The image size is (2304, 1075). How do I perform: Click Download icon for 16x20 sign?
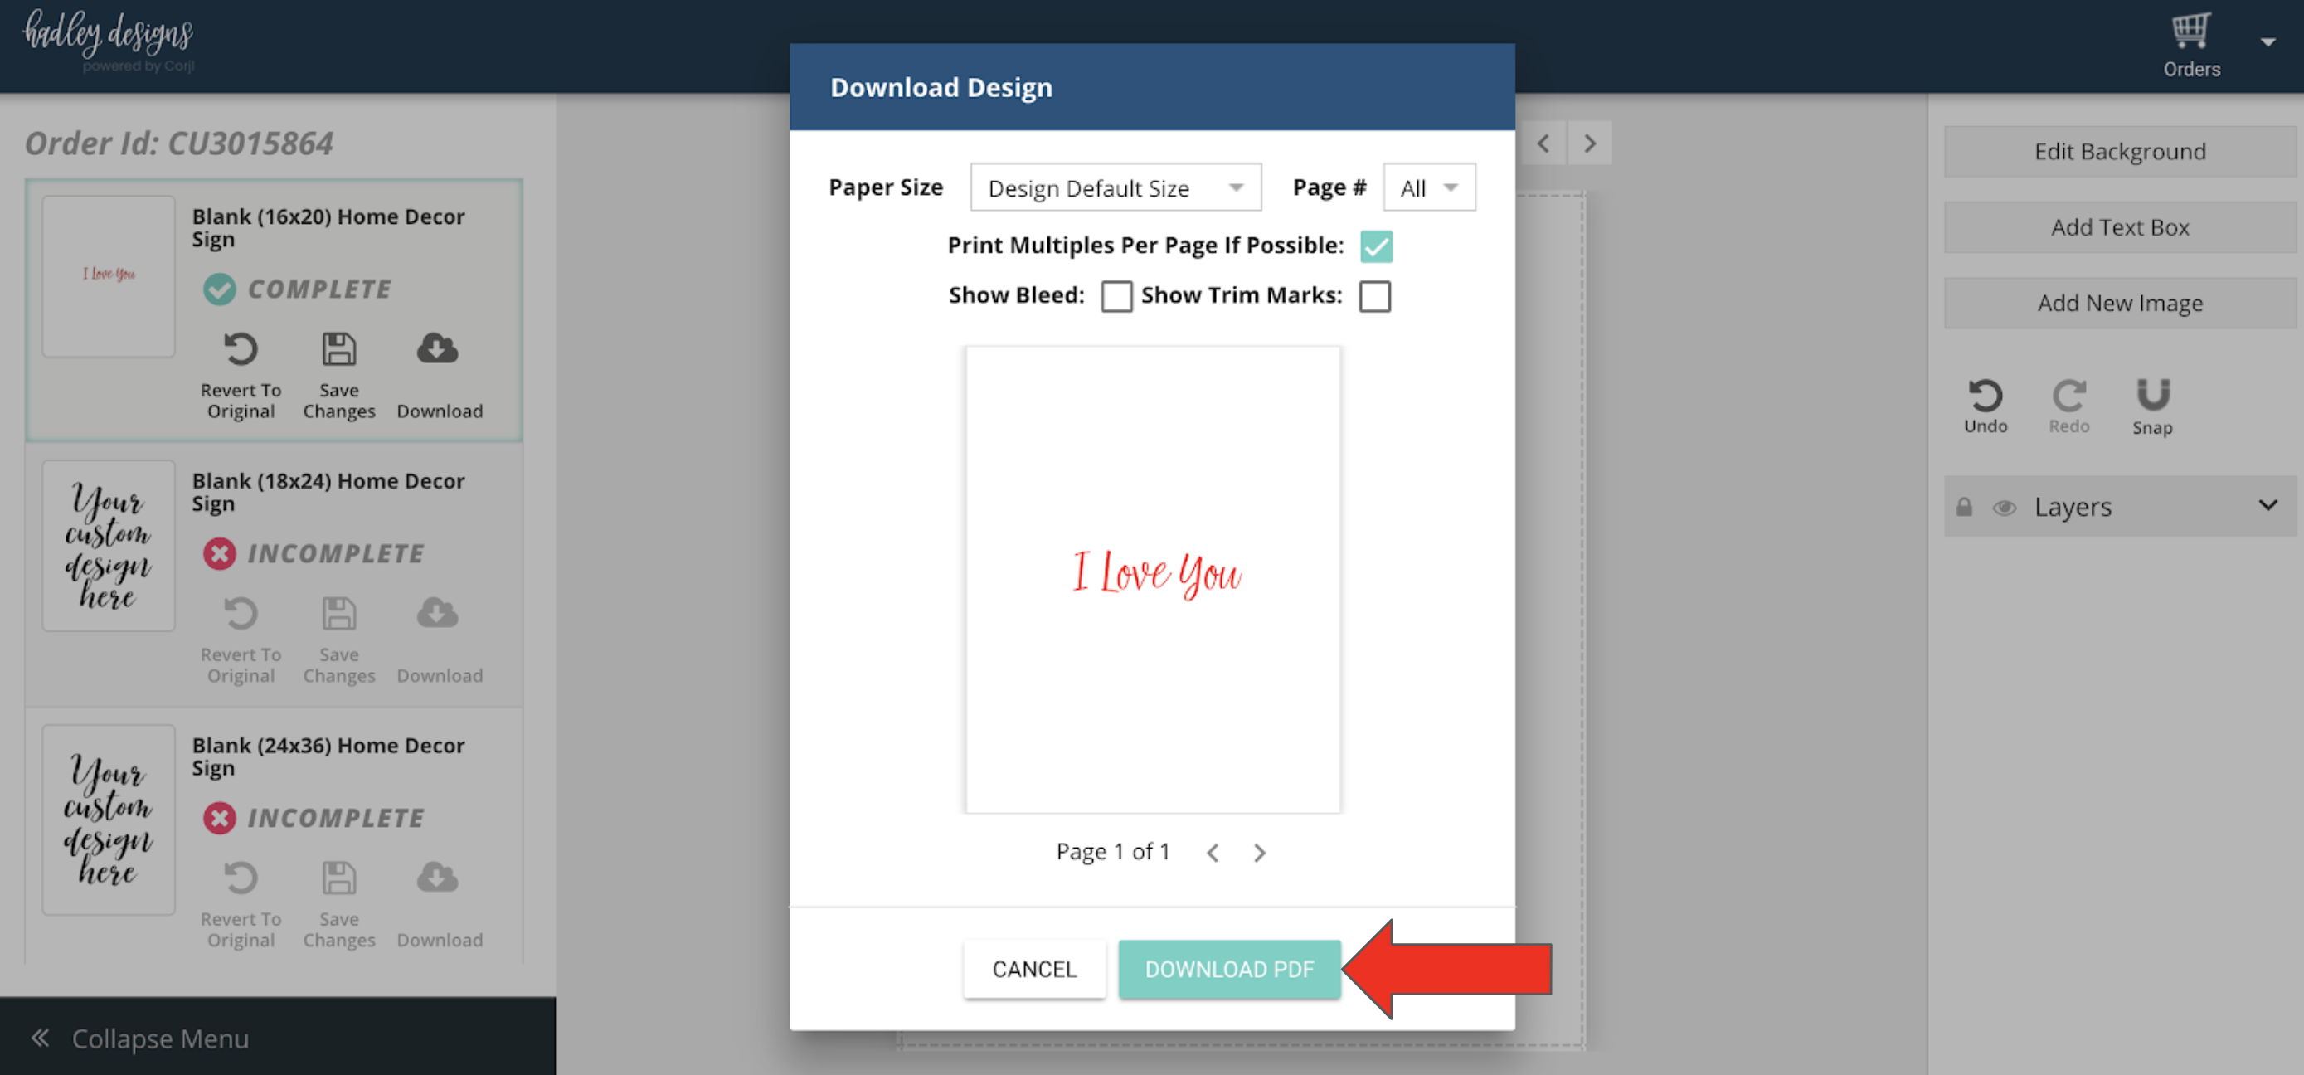coord(437,348)
